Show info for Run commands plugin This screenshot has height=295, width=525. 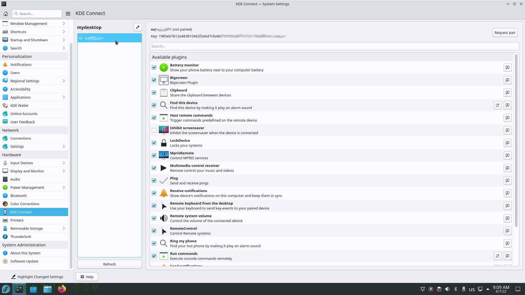click(507, 256)
